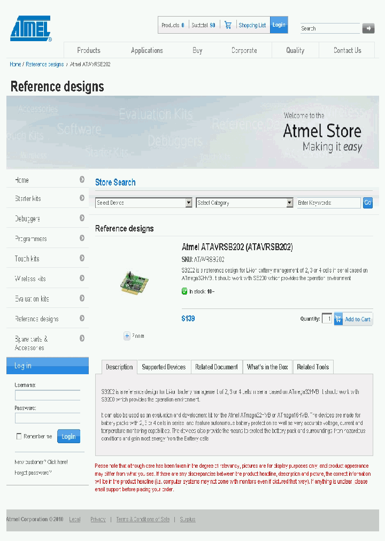385x541 pixels.
Task: Click the Password input field
Action: 48,418
